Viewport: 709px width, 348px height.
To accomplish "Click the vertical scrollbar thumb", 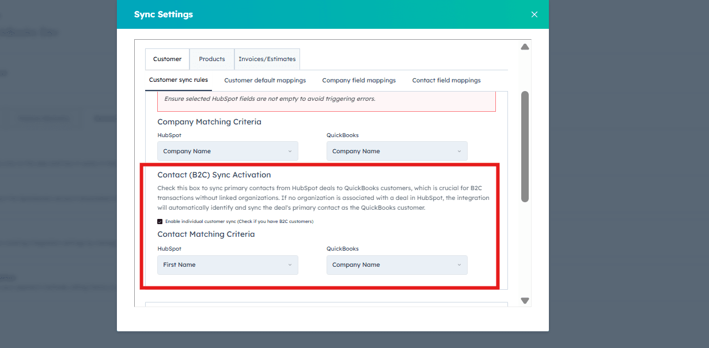I will 525,146.
